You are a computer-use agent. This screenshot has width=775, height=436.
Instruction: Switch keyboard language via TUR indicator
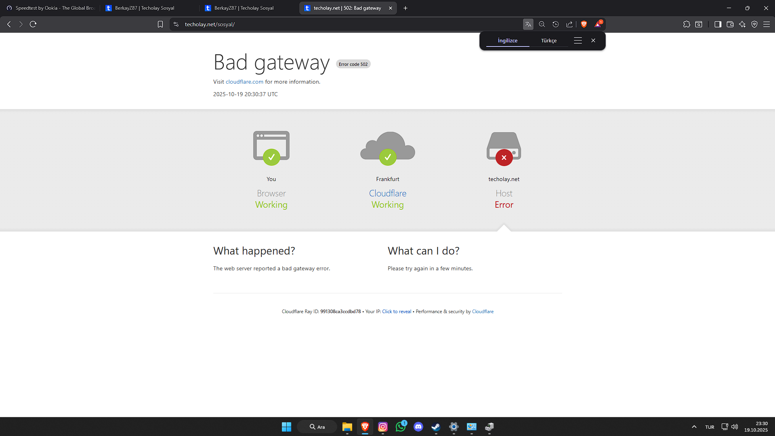710,427
